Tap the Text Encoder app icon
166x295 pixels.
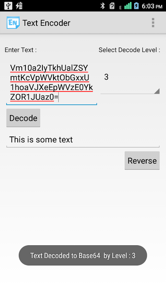13,23
